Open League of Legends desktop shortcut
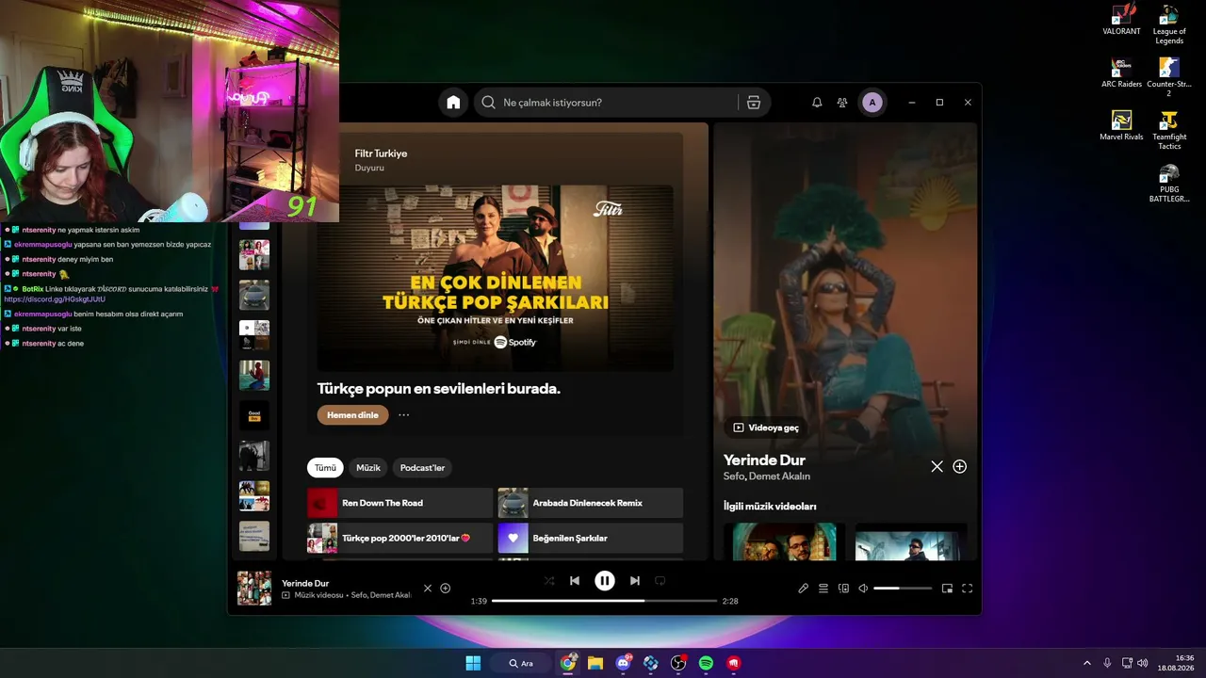Viewport: 1206px width, 678px height. [1169, 24]
